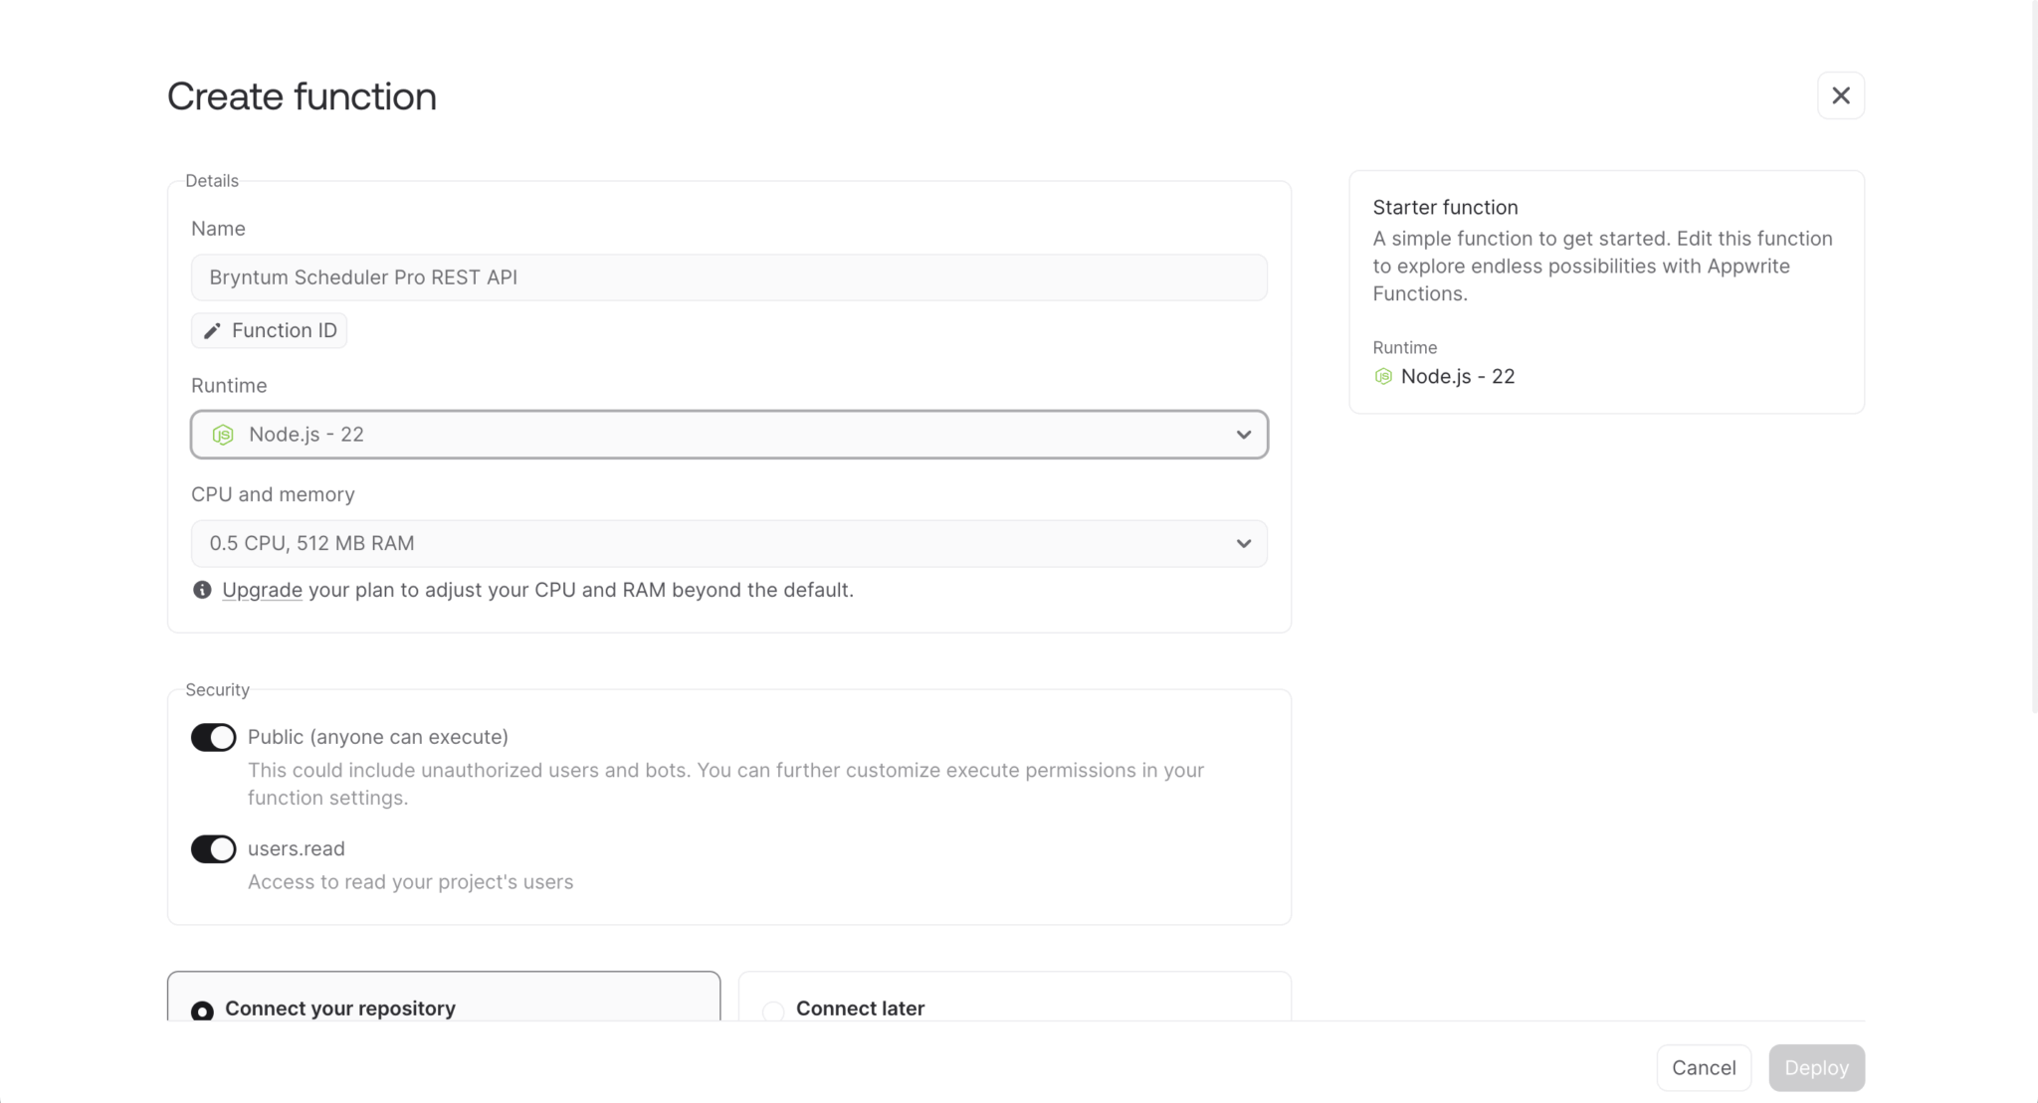2038x1103 pixels.
Task: Click the Node.js logo in Runtime field
Action: (223, 435)
